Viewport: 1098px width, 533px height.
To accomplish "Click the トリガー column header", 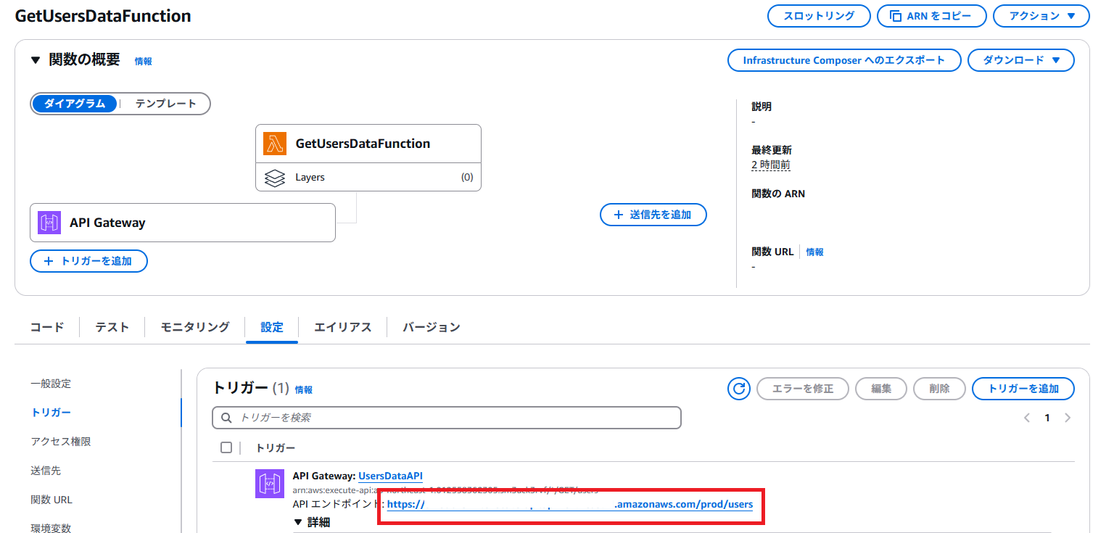I will [x=276, y=447].
